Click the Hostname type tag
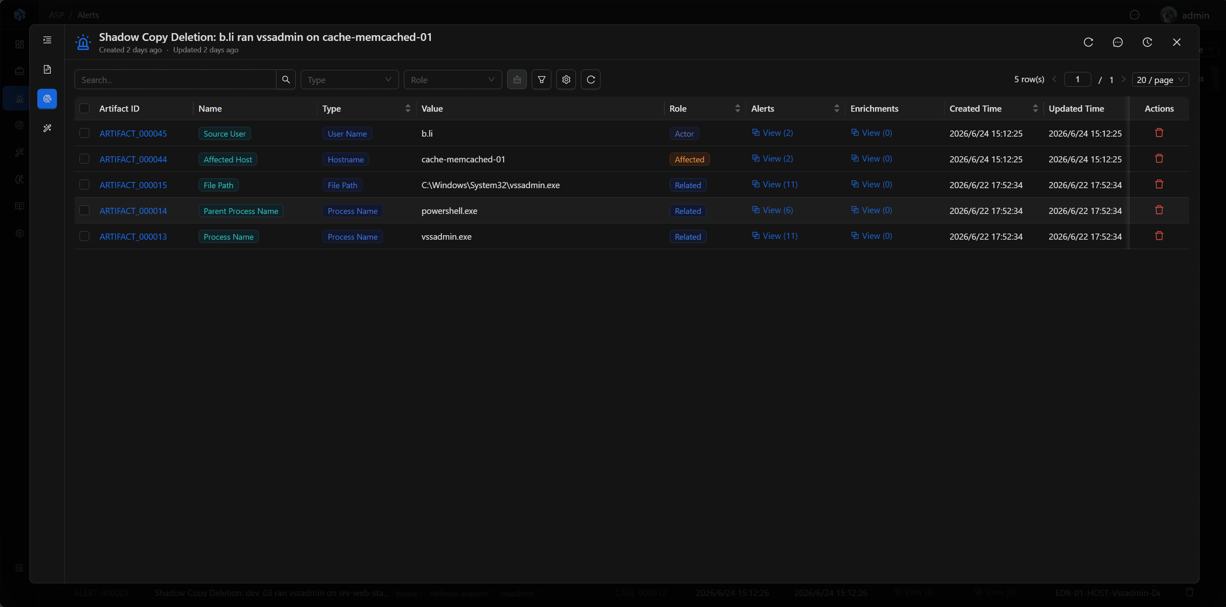The image size is (1226, 607). [346, 159]
